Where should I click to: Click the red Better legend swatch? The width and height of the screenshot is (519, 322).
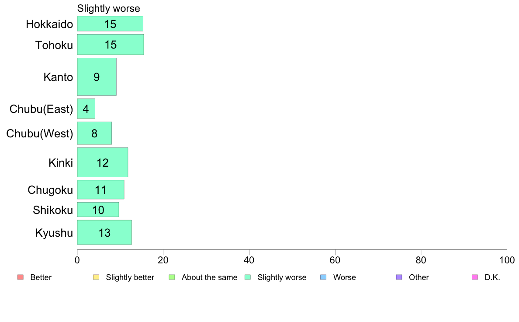point(21,277)
